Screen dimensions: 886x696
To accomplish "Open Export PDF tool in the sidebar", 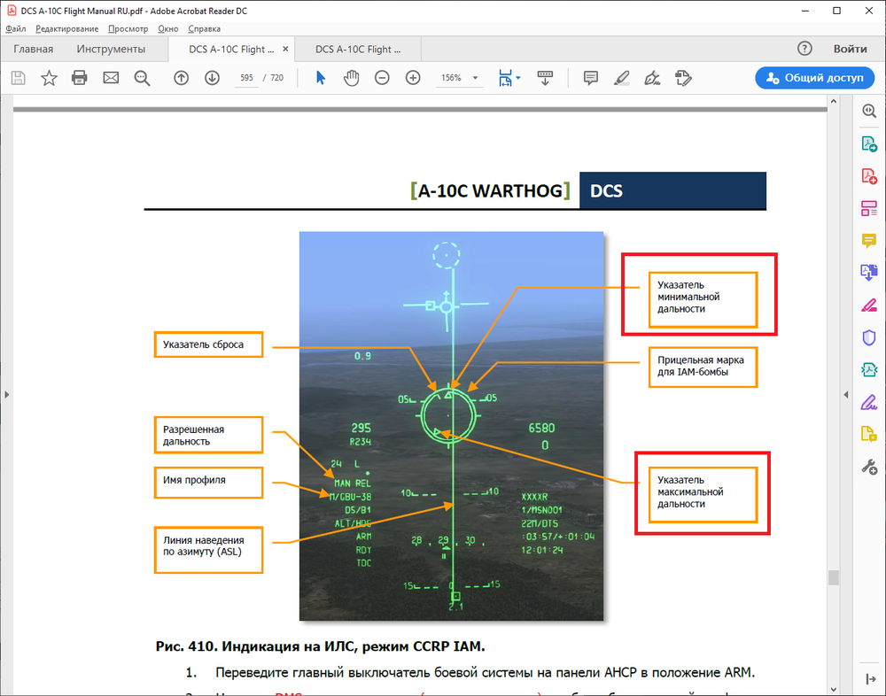I will [869, 144].
